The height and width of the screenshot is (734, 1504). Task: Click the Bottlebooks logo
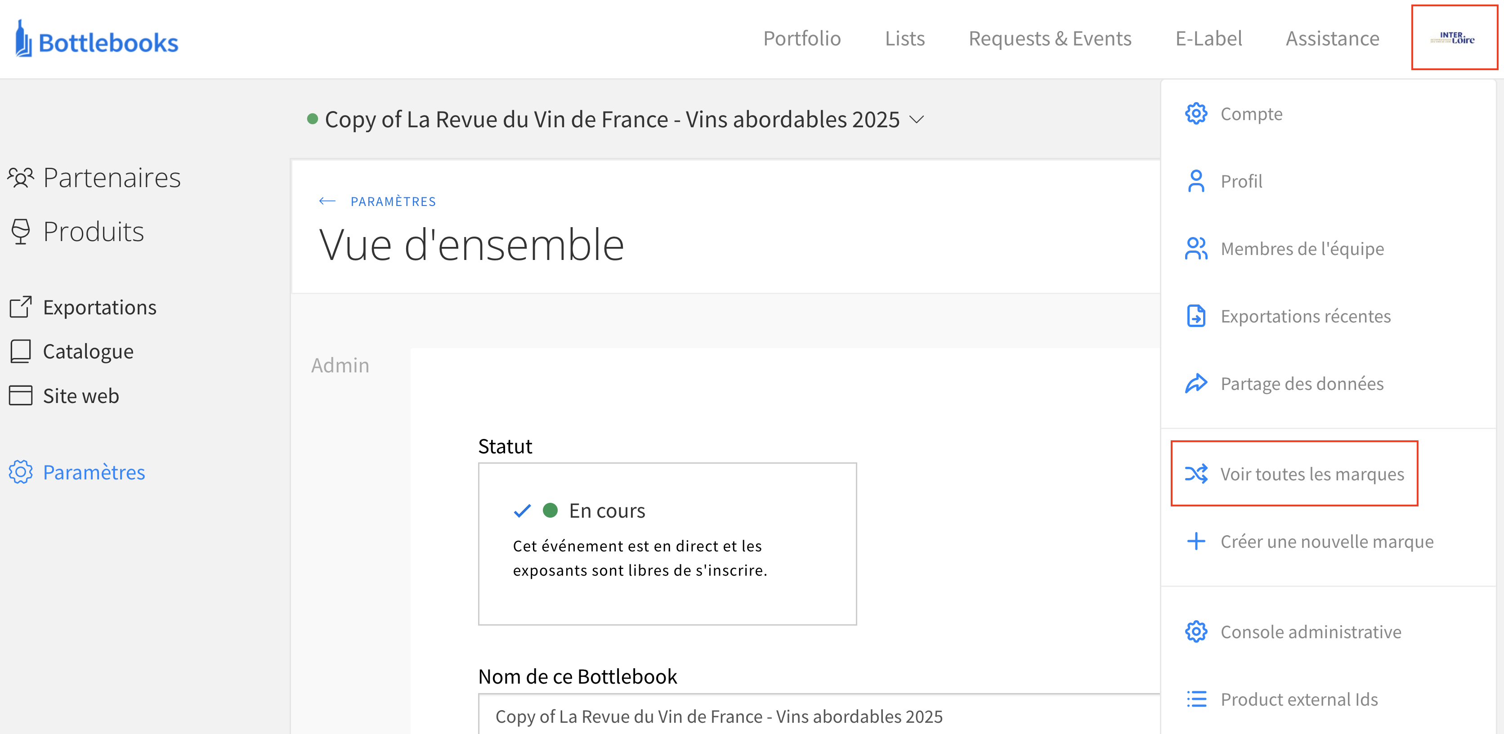click(97, 40)
